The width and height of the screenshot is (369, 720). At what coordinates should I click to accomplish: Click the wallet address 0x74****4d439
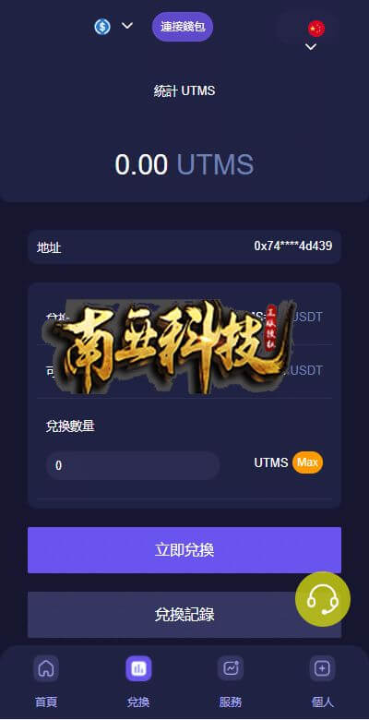(293, 246)
